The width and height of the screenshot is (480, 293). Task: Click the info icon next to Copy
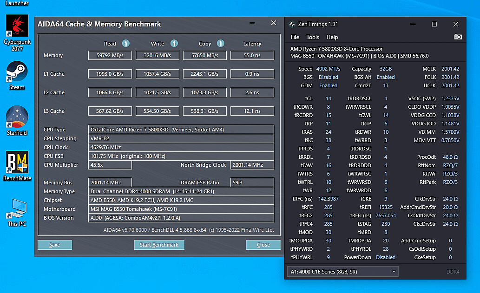click(x=220, y=44)
